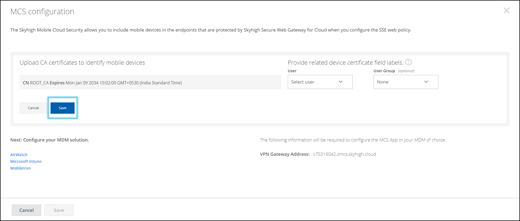Click the greyed-out Save button in footer
520x221 pixels.
tap(59, 210)
